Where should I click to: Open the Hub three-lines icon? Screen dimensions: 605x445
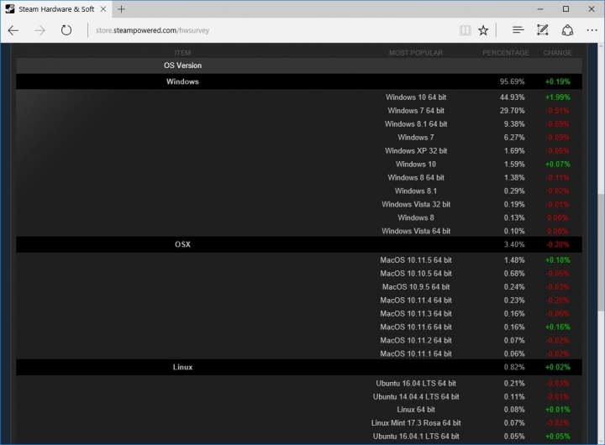pos(518,30)
